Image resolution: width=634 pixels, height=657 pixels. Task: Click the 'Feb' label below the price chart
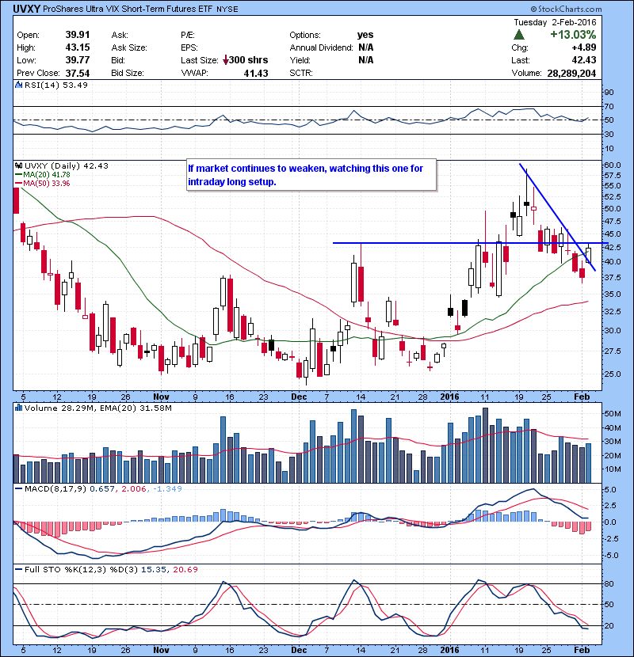tap(582, 397)
